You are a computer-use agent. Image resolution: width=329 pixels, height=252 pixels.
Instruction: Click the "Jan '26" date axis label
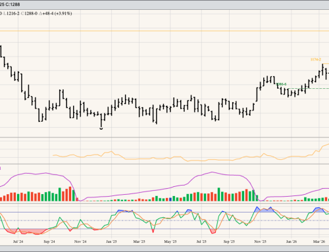point(291,241)
